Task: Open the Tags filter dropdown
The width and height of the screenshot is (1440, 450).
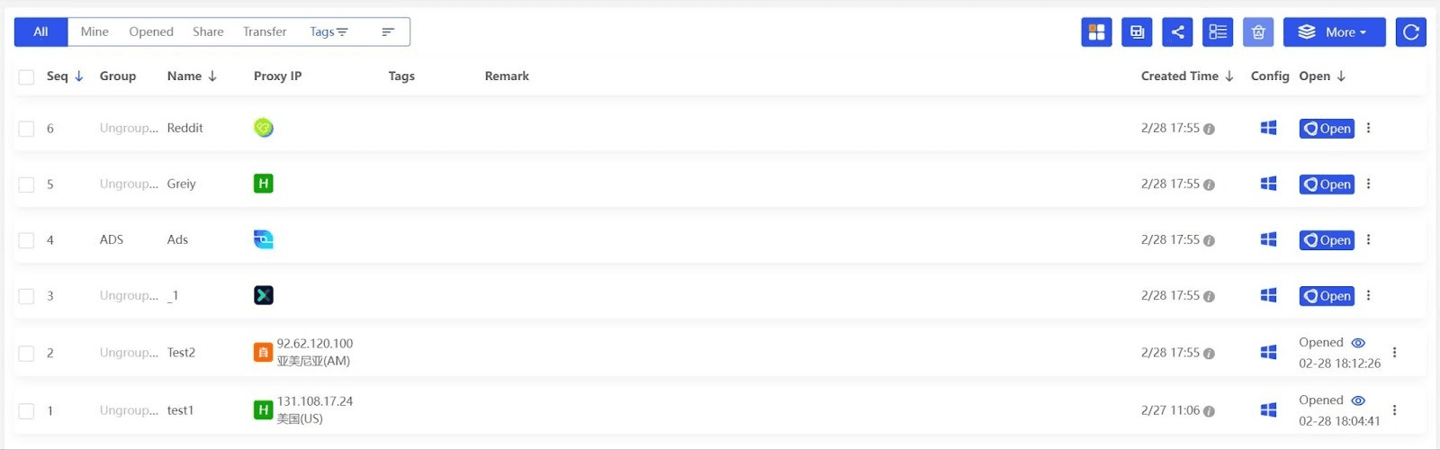Action: 328,32
